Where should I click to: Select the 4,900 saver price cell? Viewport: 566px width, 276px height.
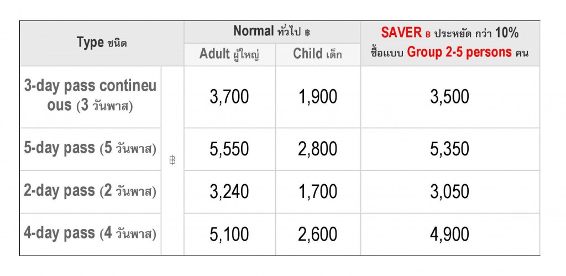point(450,235)
